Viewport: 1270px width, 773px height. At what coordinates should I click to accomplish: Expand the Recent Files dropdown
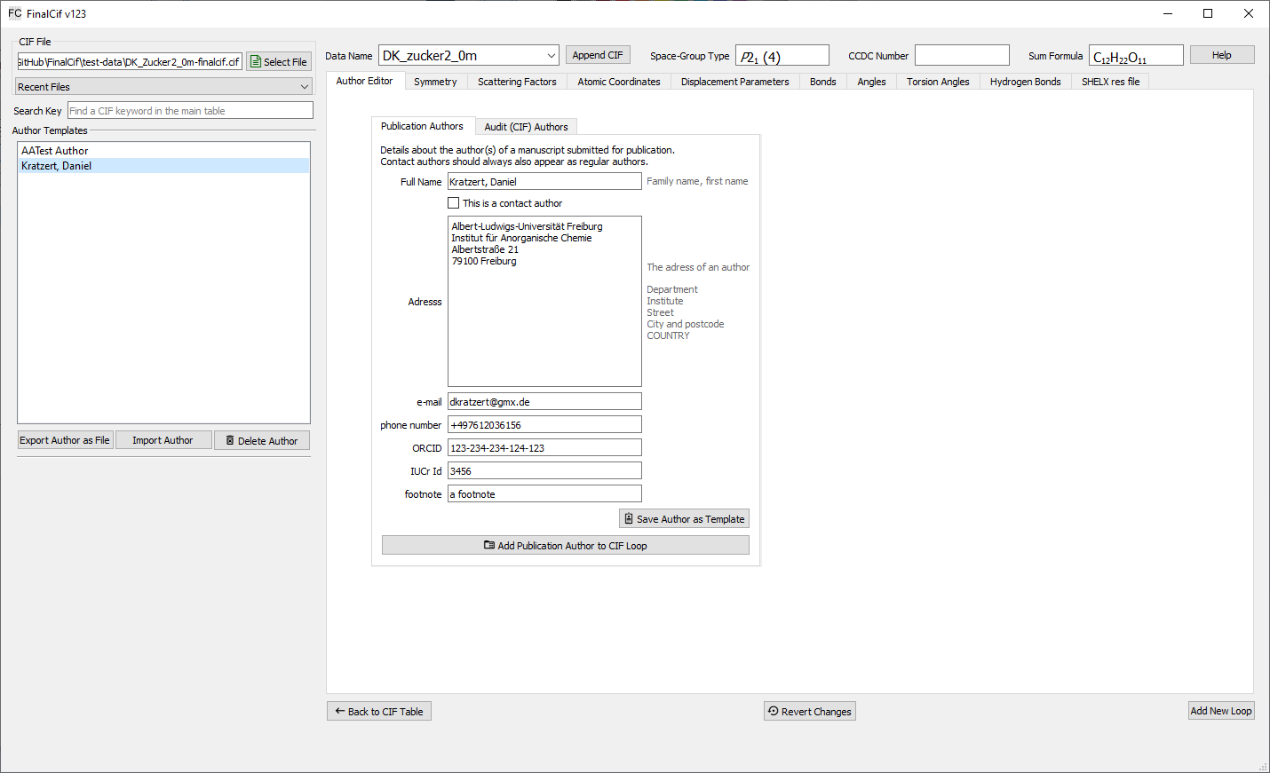[163, 87]
